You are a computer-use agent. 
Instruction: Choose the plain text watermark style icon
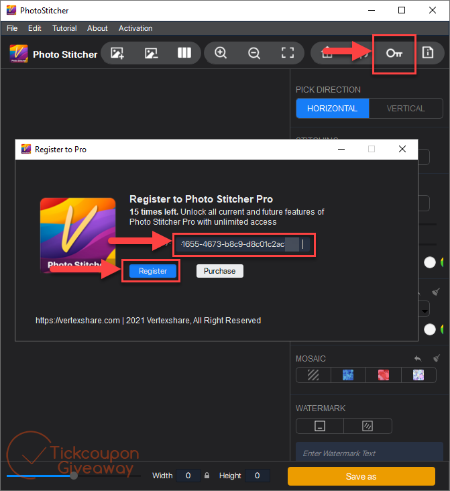(320, 426)
